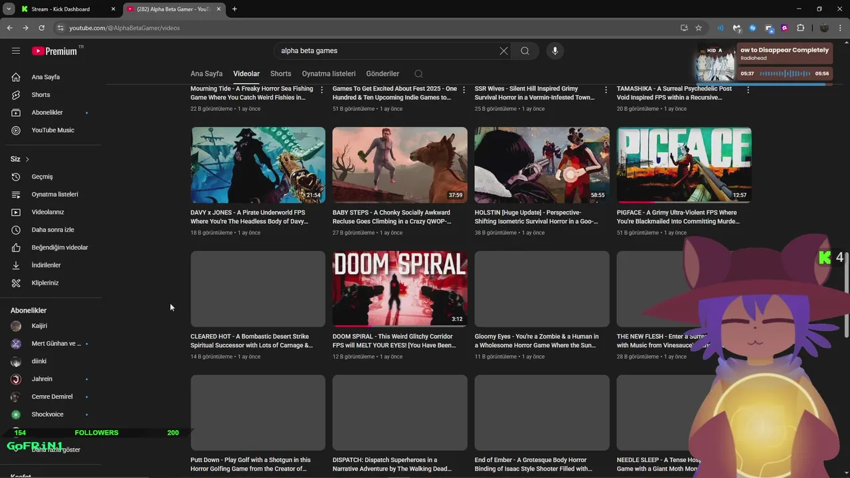Open the Extensions puzzle icon
The image size is (850, 478).
(800, 28)
